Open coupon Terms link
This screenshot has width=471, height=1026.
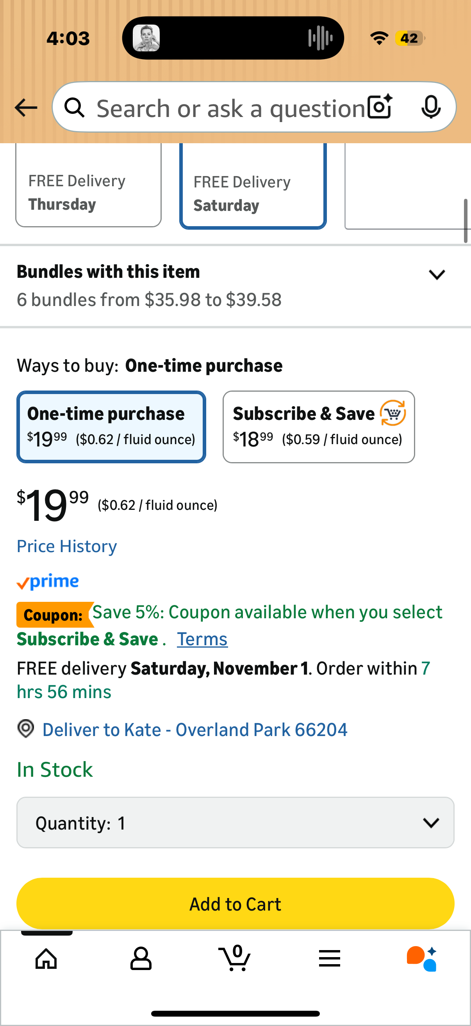coord(202,639)
